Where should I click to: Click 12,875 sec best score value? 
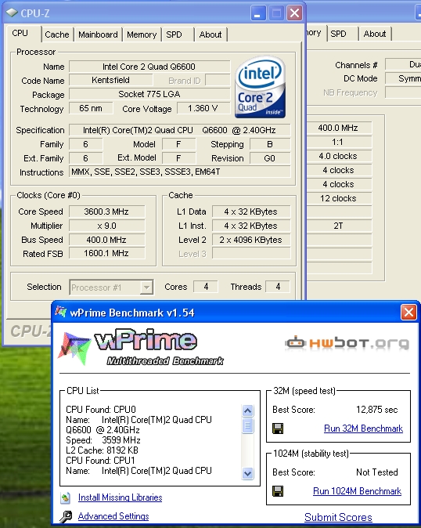pos(377,410)
